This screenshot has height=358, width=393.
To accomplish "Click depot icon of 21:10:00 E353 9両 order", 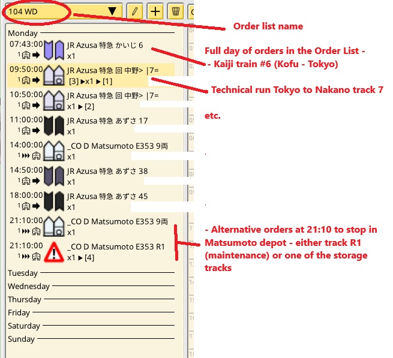I will (54, 227).
